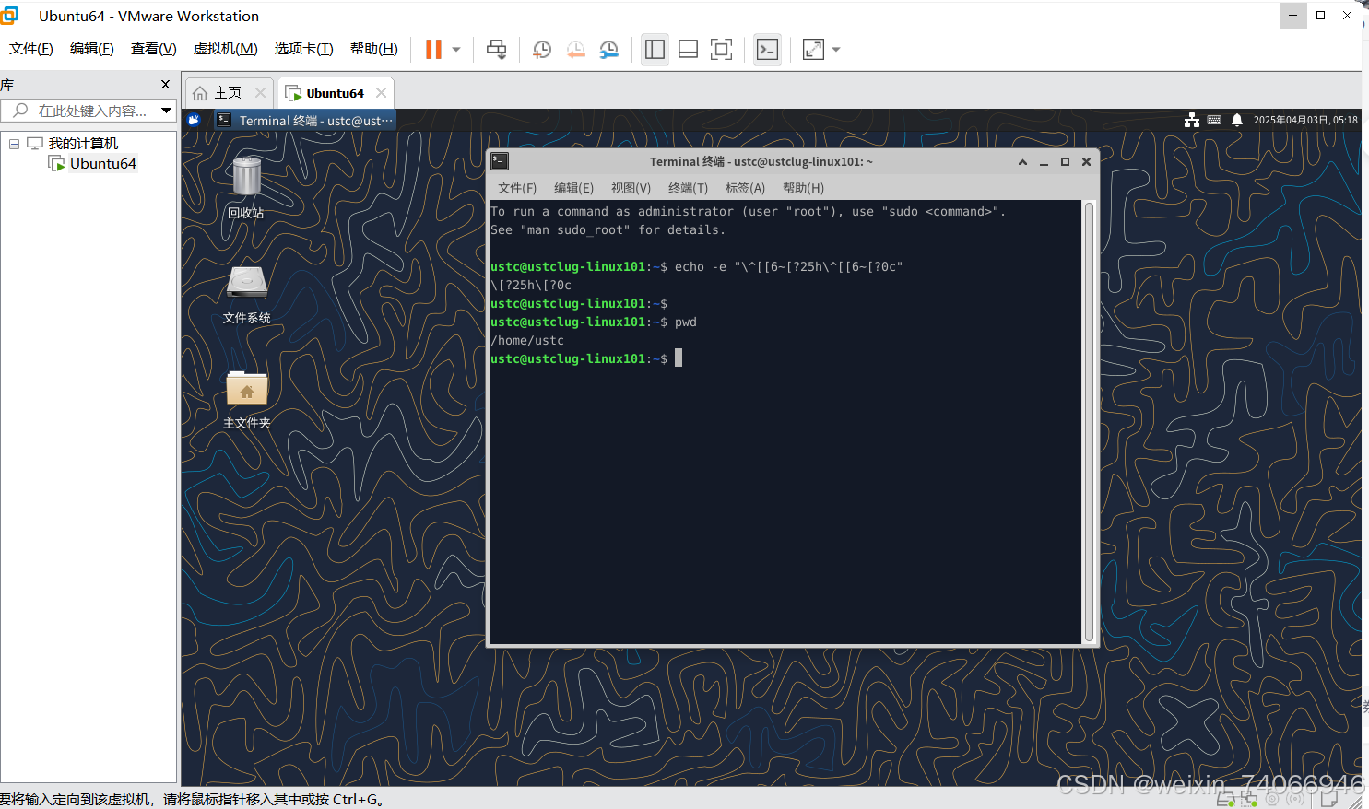Toggle the thumbnail bar view
The image size is (1369, 809).
(x=688, y=50)
